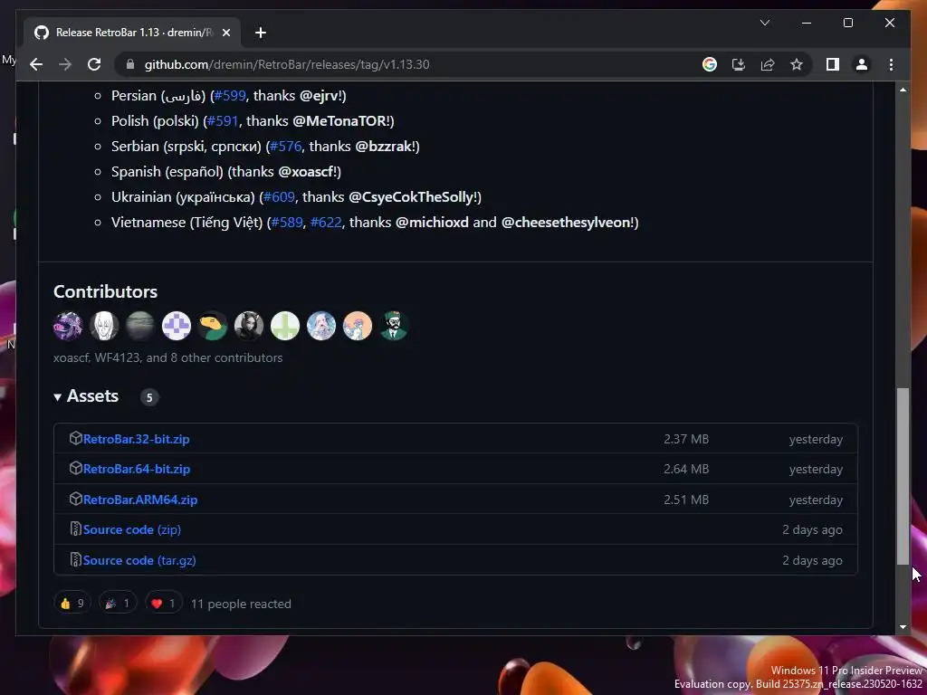The height and width of the screenshot is (695, 927).
Task: Download RetroBar.ARM64.zip
Action: 140,500
